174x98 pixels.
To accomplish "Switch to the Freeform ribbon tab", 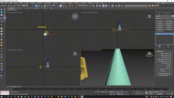I will pyautogui.click(x=19, y=8).
